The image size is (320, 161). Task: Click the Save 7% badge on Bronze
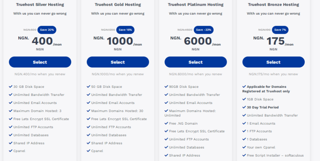pos(280,30)
